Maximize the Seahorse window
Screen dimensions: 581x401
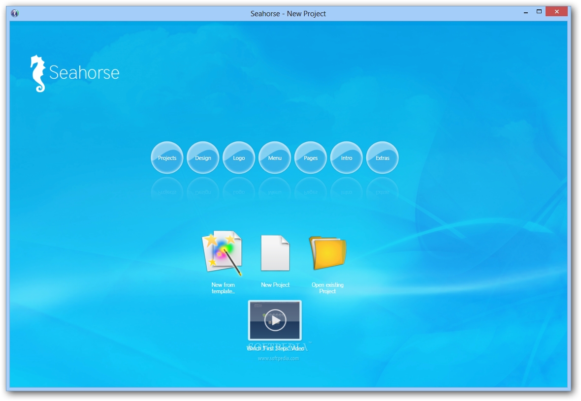coord(539,11)
